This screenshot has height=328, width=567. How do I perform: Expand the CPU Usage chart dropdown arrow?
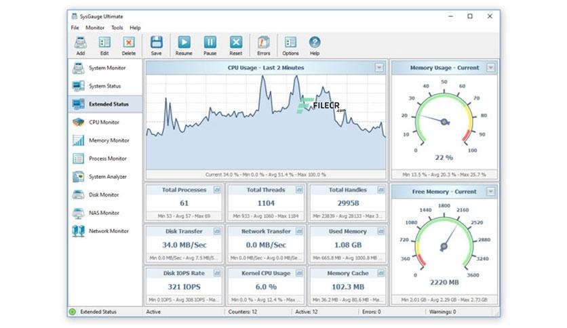point(379,68)
